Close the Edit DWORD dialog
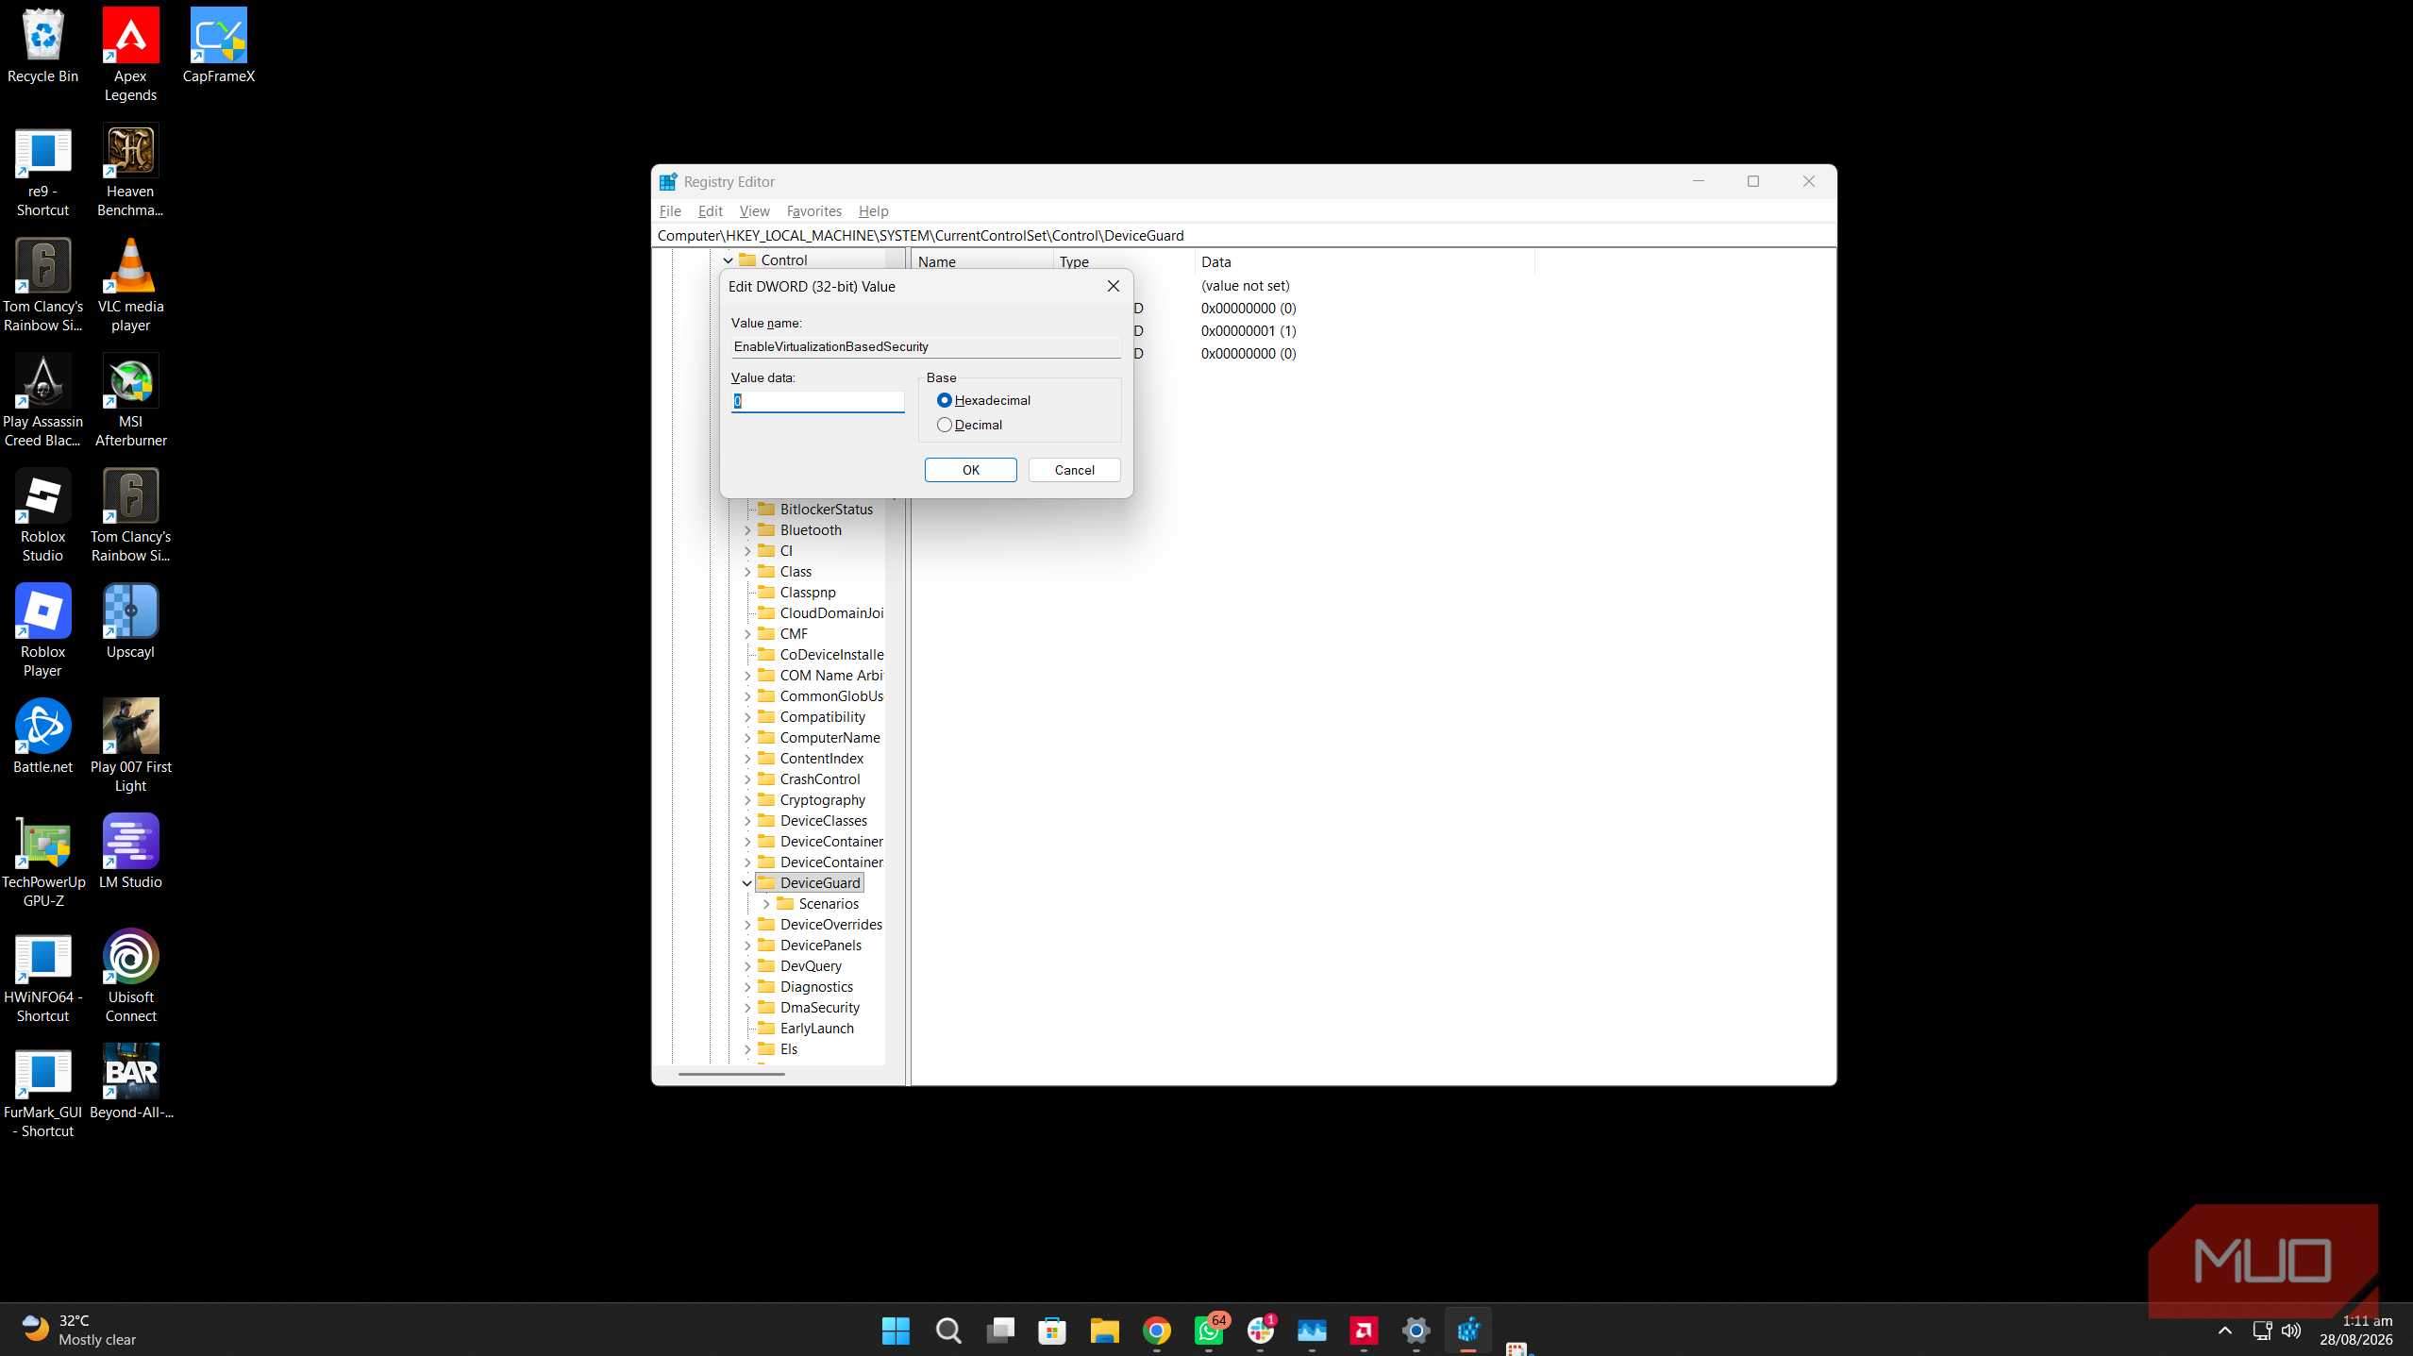Viewport: 2413px width, 1356px height. pos(1113,286)
